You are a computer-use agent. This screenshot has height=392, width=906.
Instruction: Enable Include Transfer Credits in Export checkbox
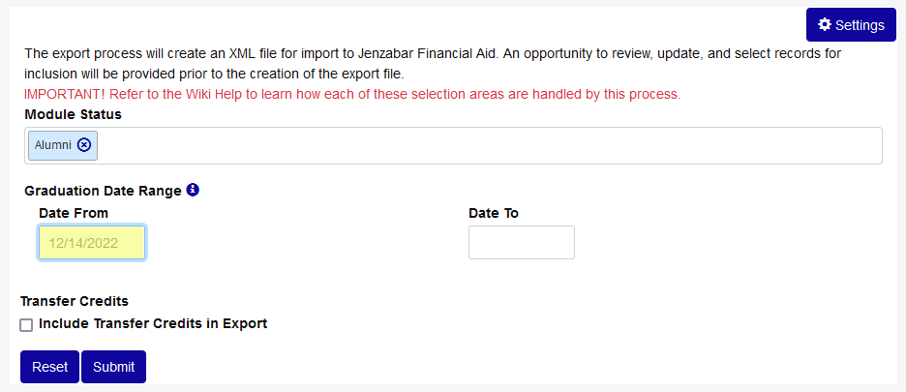[x=26, y=325]
